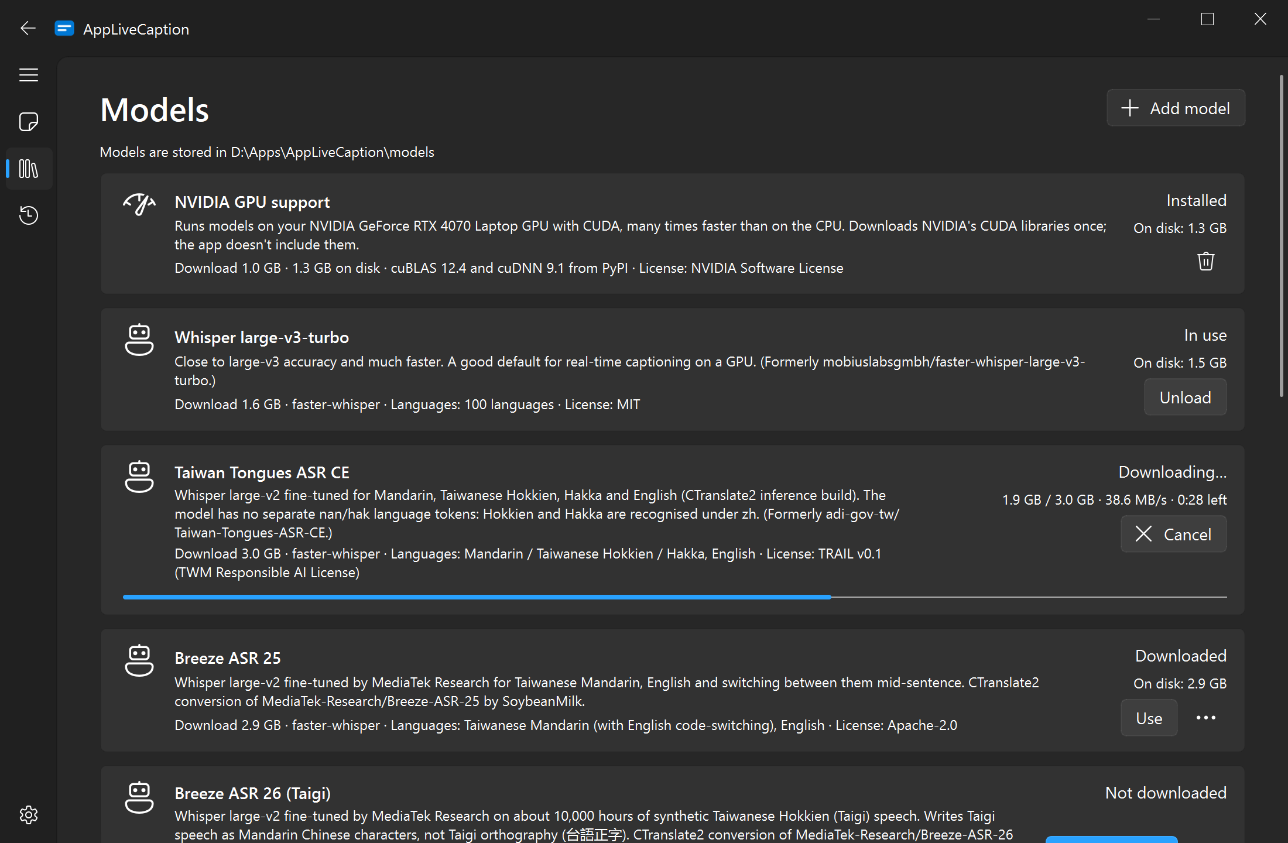Click 'On disk: 2.9 GB' text
The width and height of the screenshot is (1288, 843).
tap(1180, 683)
